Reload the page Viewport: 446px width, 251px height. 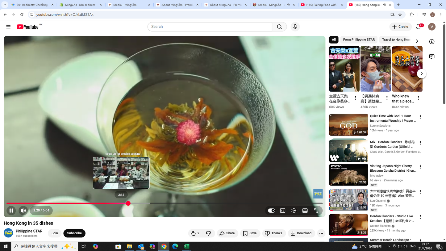tap(22, 15)
